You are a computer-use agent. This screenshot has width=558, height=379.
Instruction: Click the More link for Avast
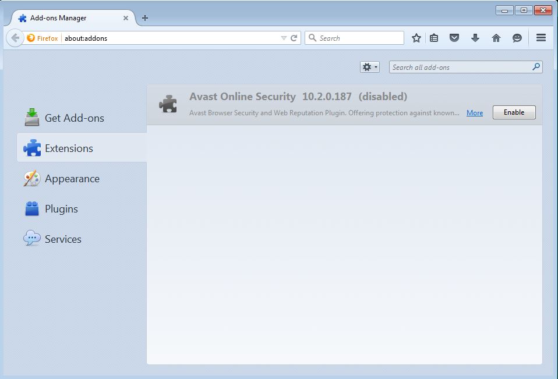pyautogui.click(x=475, y=113)
